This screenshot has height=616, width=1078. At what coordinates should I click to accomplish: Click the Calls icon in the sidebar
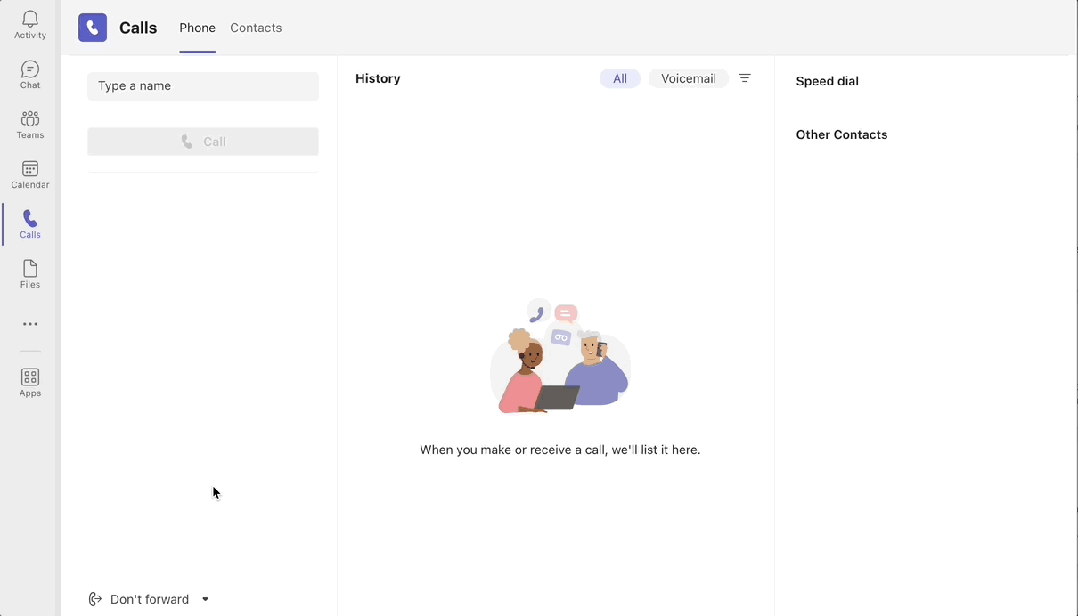click(29, 222)
